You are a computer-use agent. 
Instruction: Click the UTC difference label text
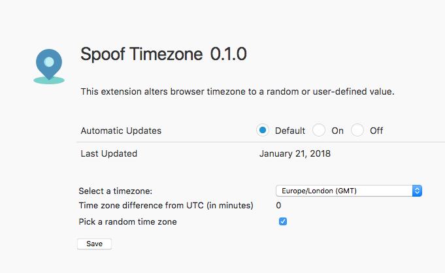click(x=166, y=206)
